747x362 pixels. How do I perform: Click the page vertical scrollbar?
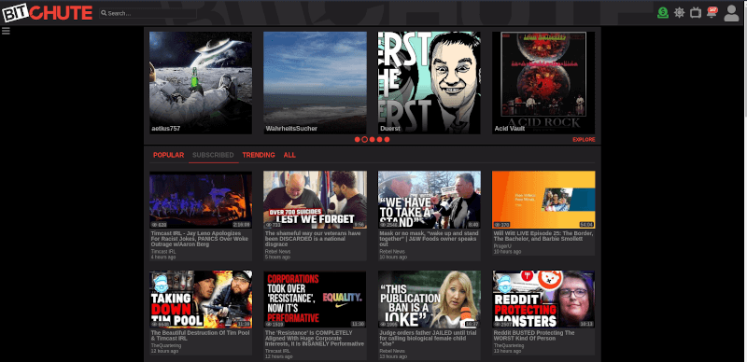(x=744, y=181)
